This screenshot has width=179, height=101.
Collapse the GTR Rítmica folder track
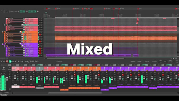[4, 46]
